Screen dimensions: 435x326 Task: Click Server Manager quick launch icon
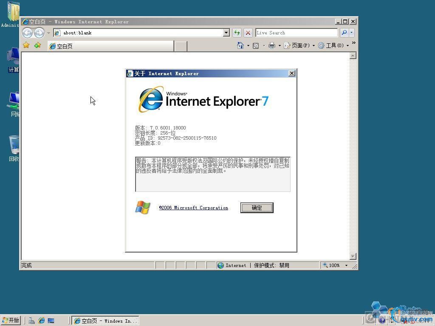31,321
